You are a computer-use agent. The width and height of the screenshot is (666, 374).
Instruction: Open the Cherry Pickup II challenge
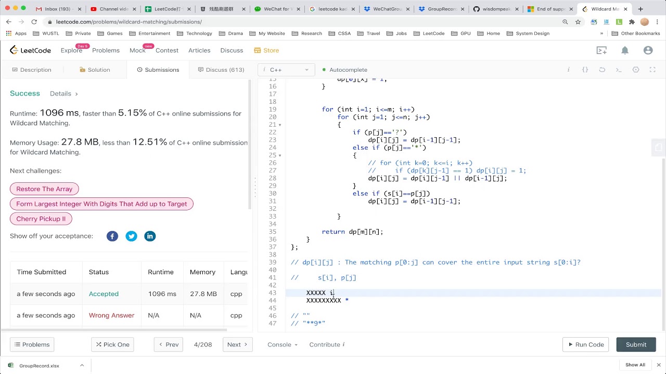(x=41, y=219)
